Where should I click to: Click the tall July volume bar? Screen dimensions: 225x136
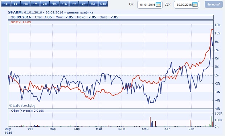point(150,121)
